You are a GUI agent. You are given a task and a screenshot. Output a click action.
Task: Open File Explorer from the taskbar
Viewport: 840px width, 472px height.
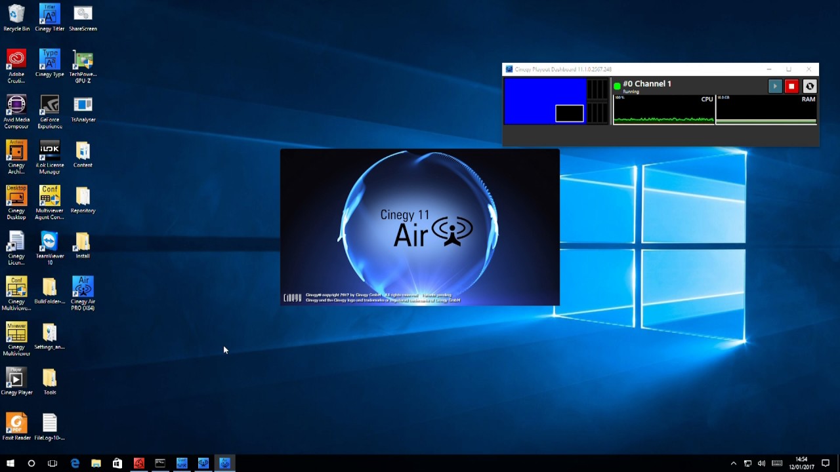point(96,463)
